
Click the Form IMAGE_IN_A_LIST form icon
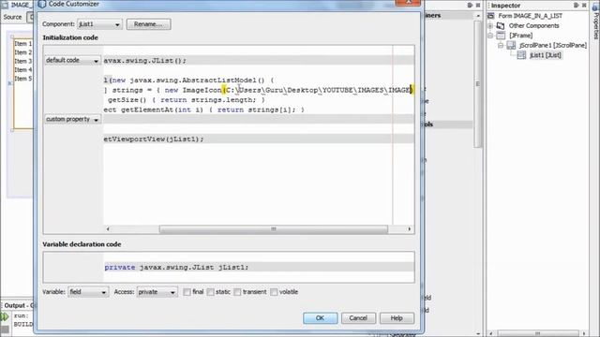[x=491, y=16]
